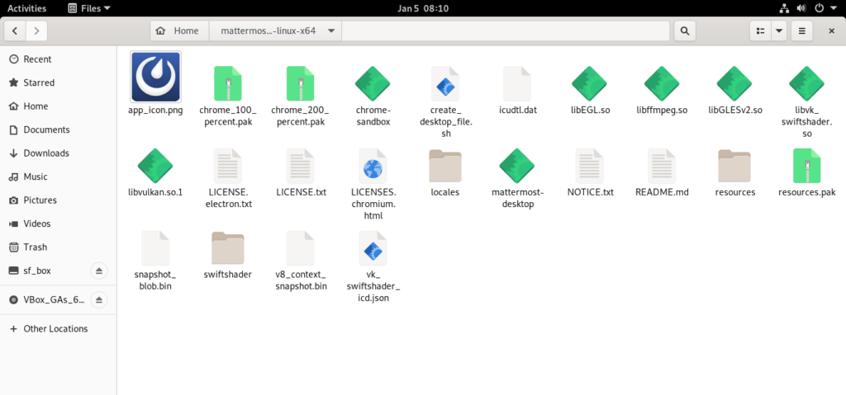Select the libEGL.so library icon
This screenshot has width=846, height=395.
pos(590,83)
